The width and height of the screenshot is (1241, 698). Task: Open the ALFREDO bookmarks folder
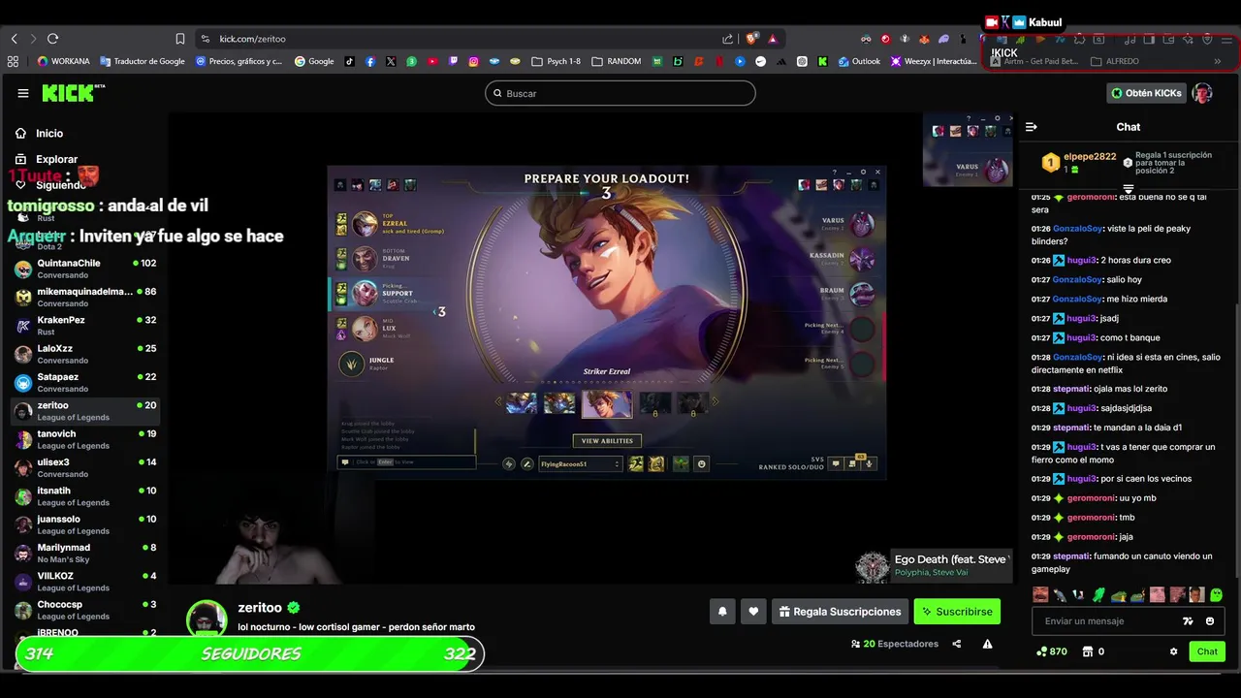click(x=1115, y=61)
